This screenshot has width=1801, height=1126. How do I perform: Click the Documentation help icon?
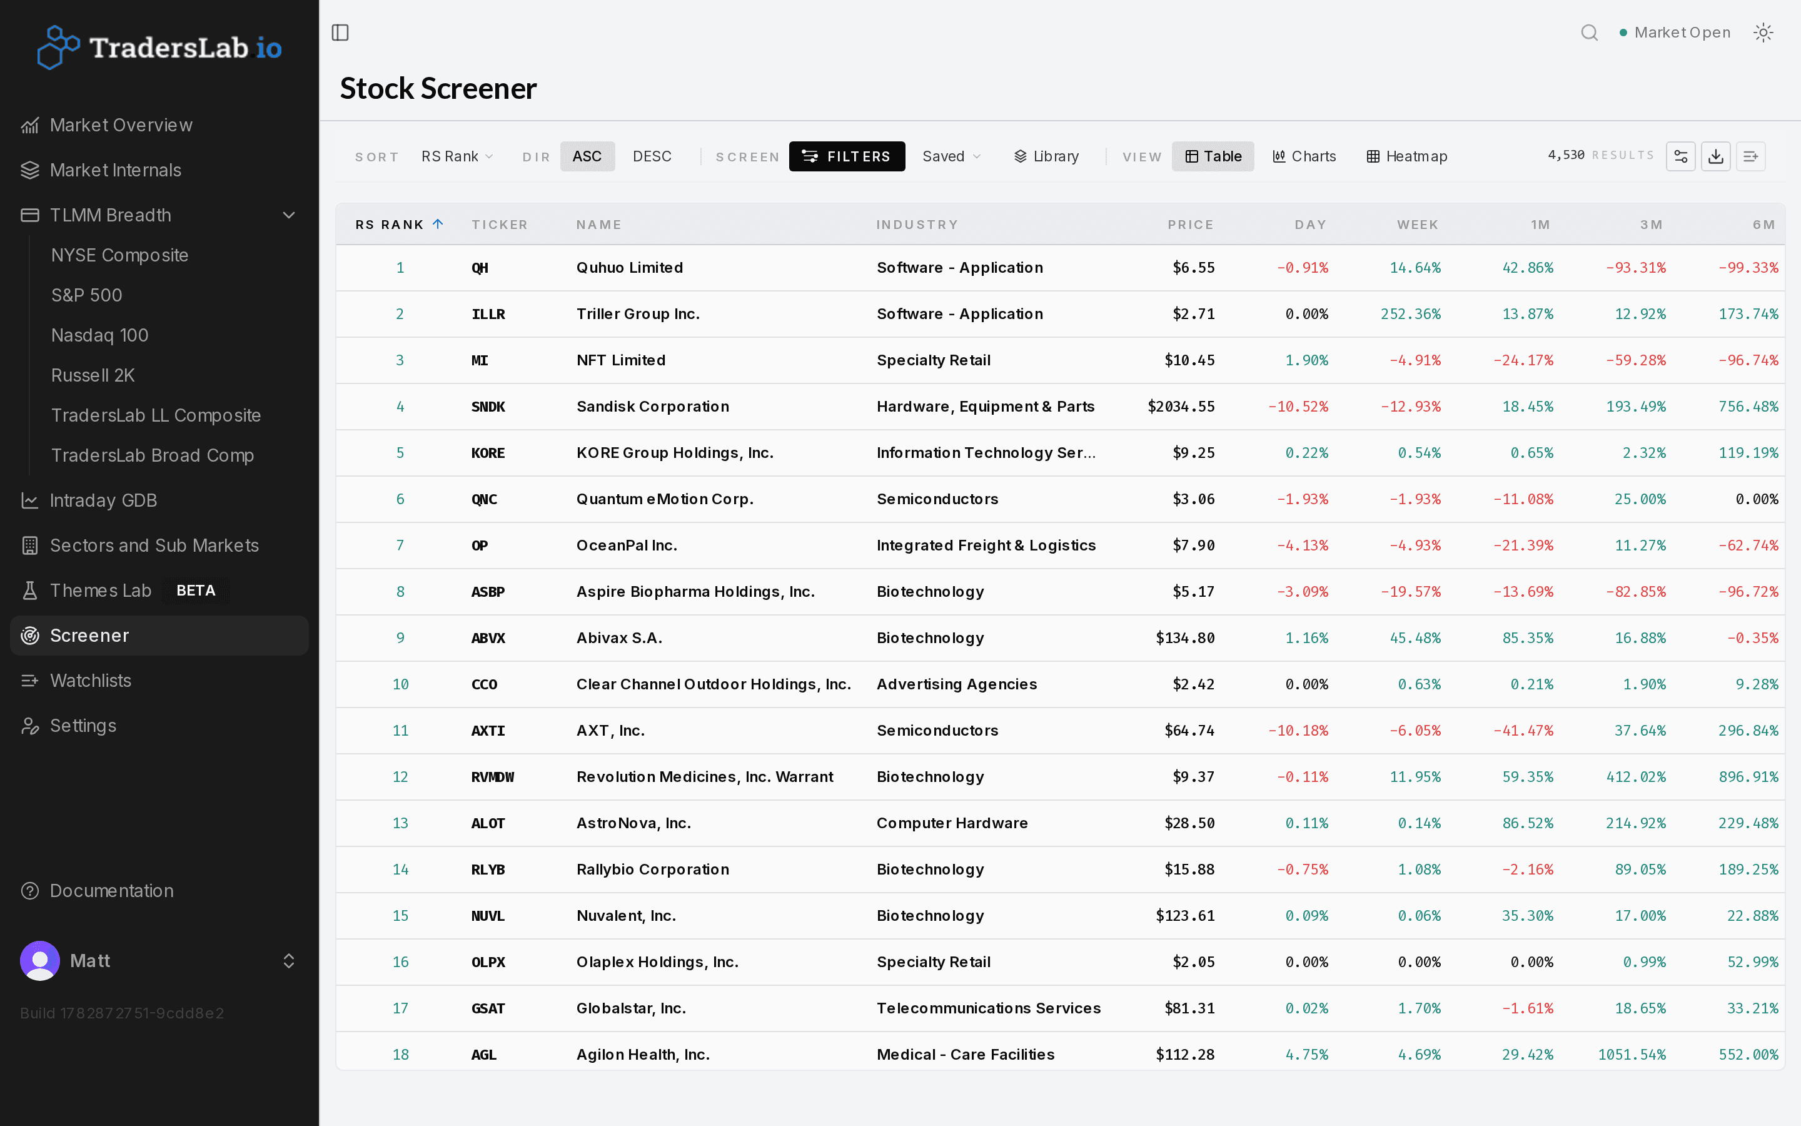pos(30,891)
